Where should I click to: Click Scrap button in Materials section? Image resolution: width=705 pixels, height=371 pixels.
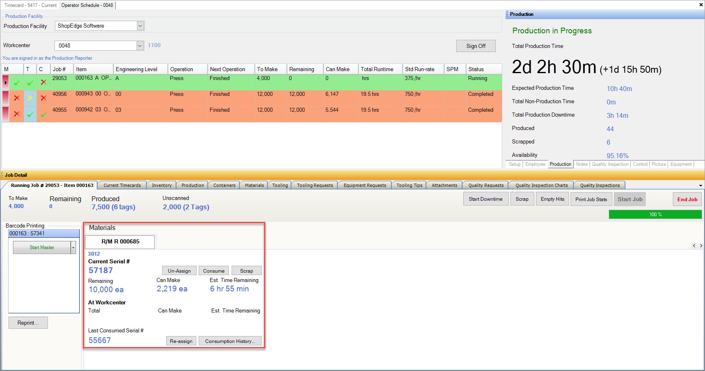(247, 271)
